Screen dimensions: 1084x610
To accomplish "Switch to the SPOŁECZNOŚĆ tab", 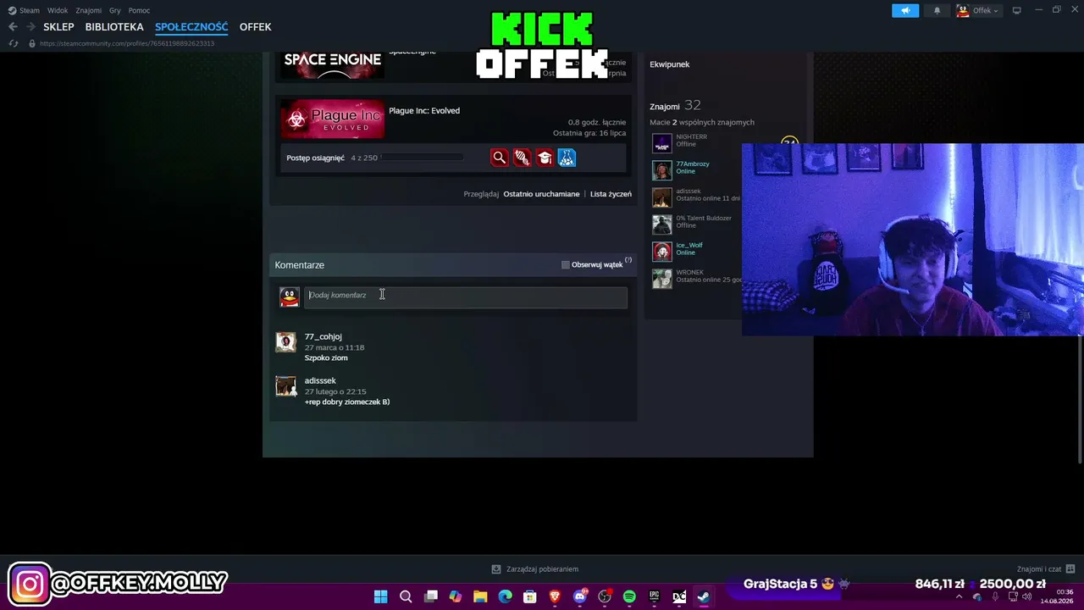I will click(x=191, y=27).
